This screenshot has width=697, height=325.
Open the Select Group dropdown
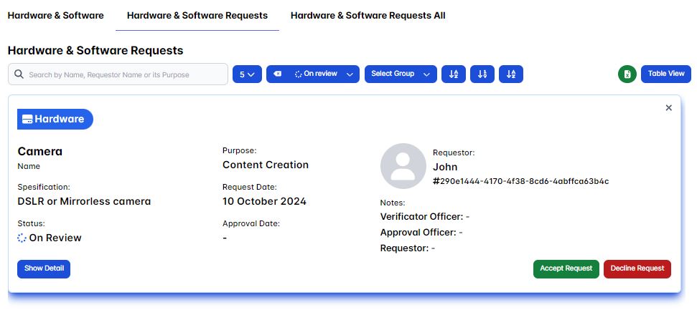401,74
